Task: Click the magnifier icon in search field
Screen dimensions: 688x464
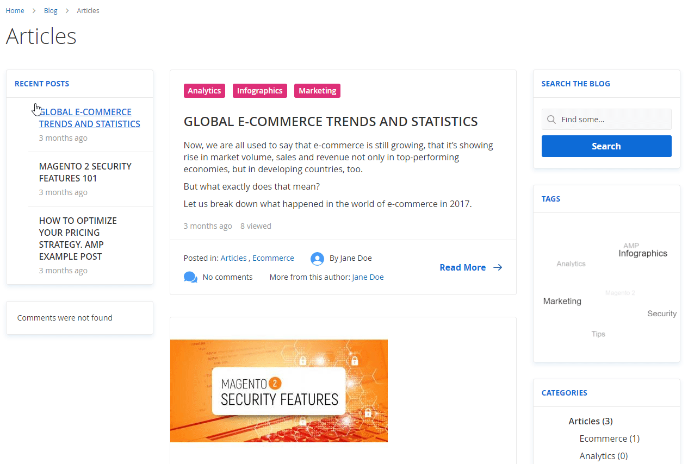Action: point(551,120)
